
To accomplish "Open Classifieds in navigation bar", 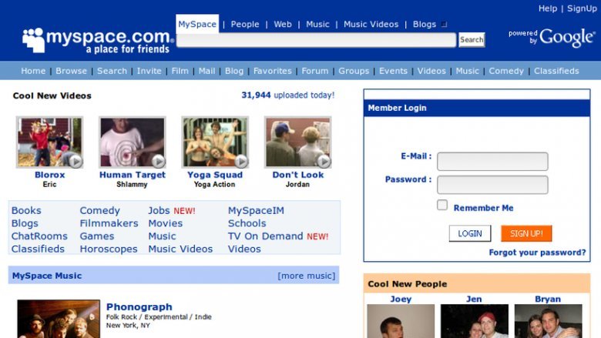I will [x=556, y=71].
